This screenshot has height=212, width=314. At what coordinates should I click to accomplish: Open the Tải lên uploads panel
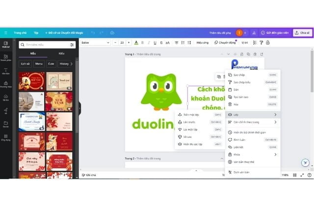tap(6, 98)
